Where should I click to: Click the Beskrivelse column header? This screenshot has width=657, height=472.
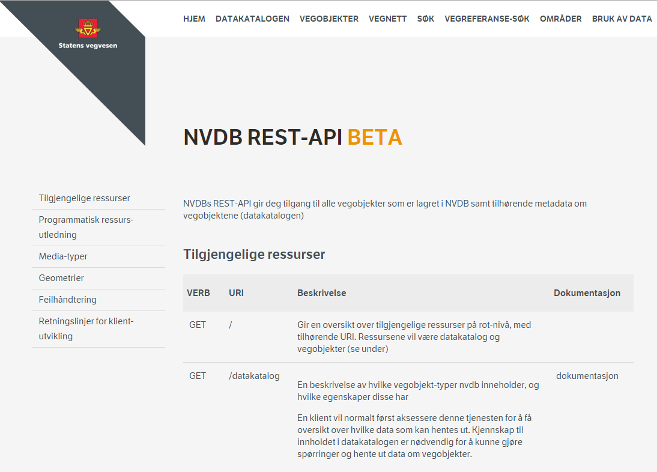tap(321, 293)
